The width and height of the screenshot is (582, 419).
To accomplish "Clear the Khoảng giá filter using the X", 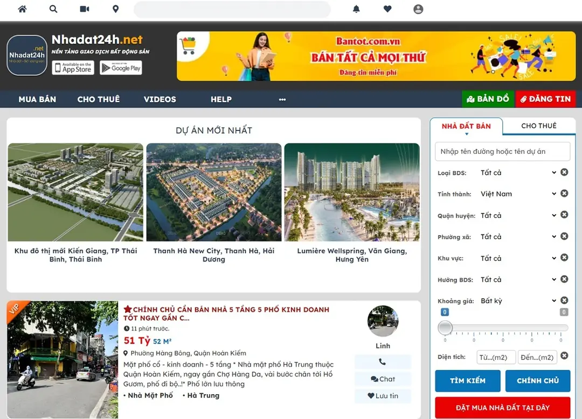I will click(564, 300).
